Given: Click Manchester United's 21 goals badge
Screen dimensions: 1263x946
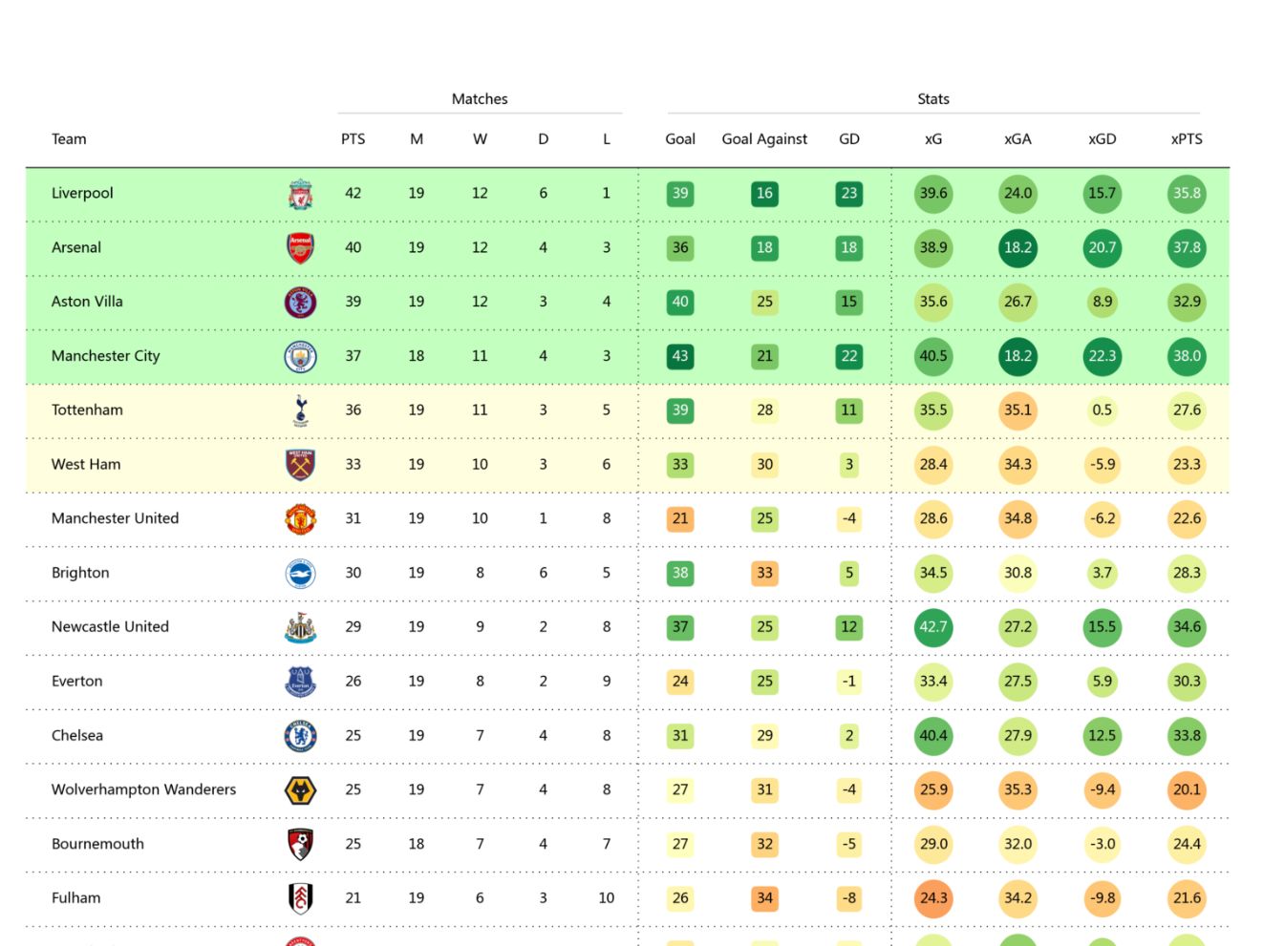Looking at the screenshot, I should point(680,519).
